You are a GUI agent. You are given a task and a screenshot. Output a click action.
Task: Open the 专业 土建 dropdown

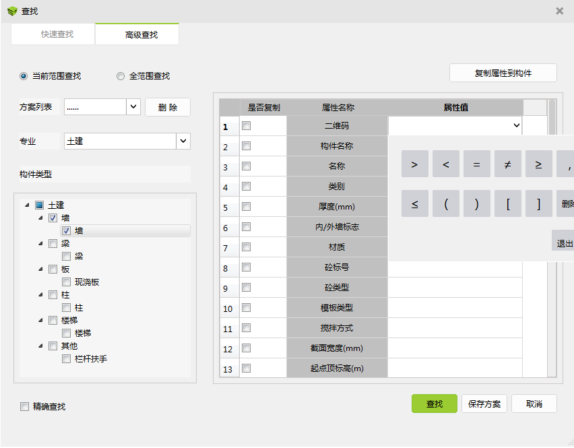pos(183,141)
